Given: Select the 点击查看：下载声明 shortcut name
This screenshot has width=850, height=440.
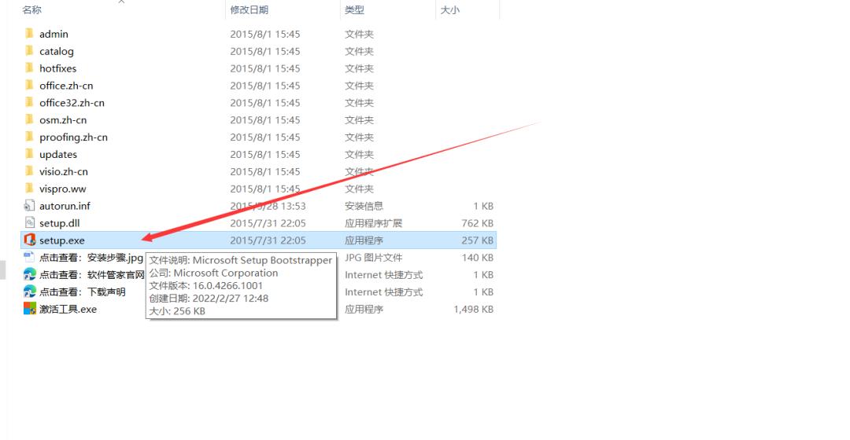Looking at the screenshot, I should pyautogui.click(x=83, y=292).
